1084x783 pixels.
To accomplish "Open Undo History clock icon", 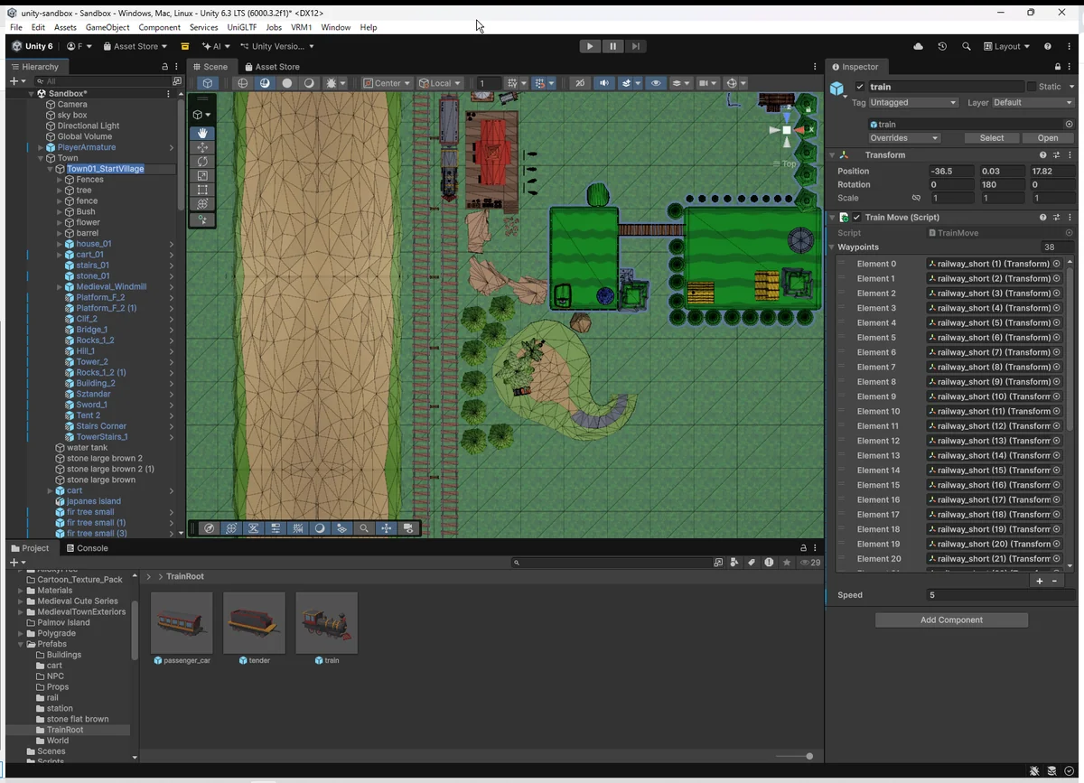I will tap(942, 46).
